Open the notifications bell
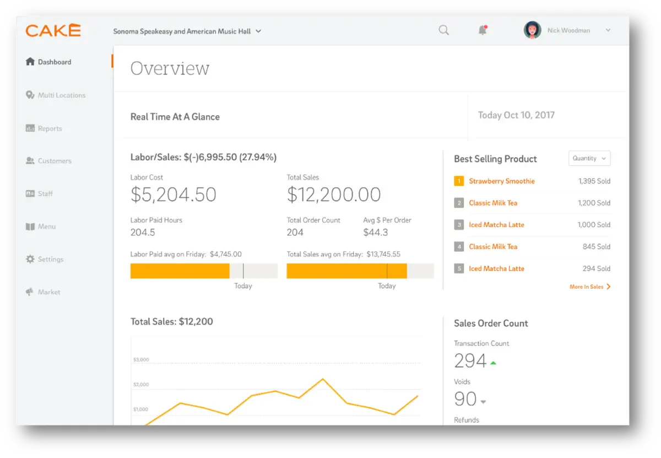Viewport: 661px width, 458px height. pos(483,30)
